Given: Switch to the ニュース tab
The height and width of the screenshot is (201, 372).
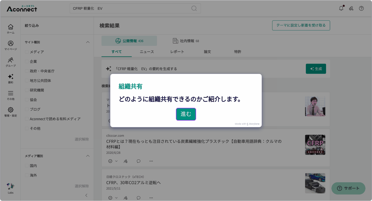Looking at the screenshot, I should tap(147, 52).
